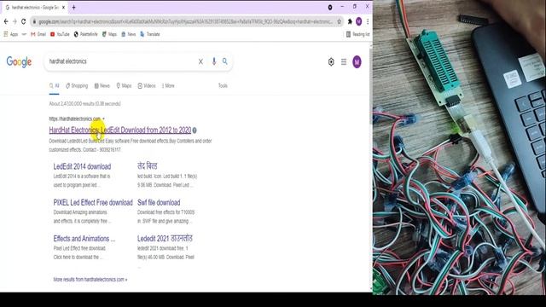This screenshot has width=546, height=307.
Task: Click the Chrome address bar
Action: click(x=185, y=21)
